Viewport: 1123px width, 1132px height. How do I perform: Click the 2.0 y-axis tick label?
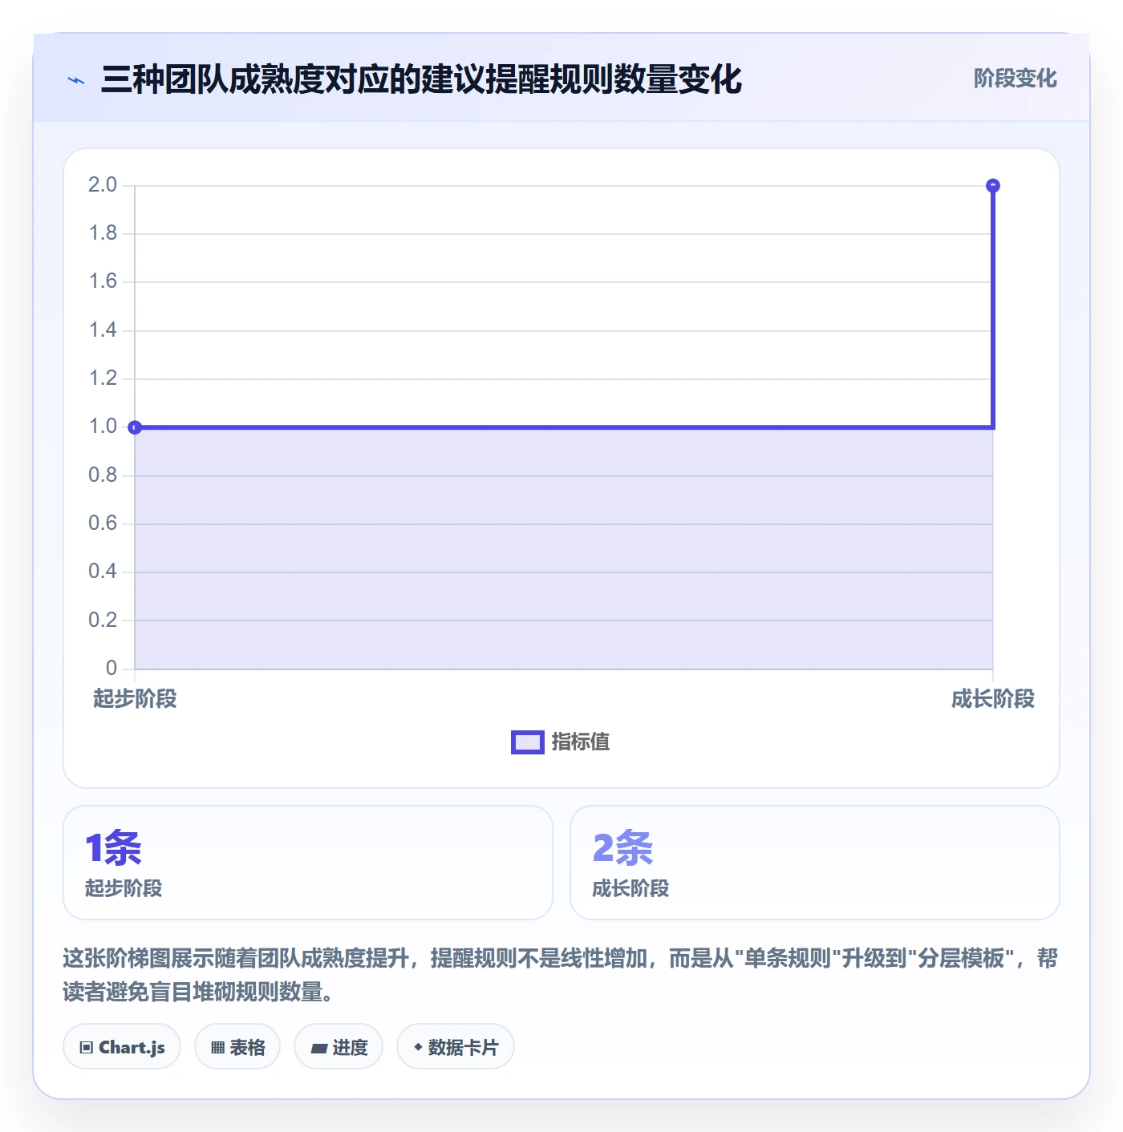[103, 185]
